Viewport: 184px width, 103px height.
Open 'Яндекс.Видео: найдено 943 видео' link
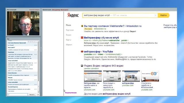click(103, 66)
